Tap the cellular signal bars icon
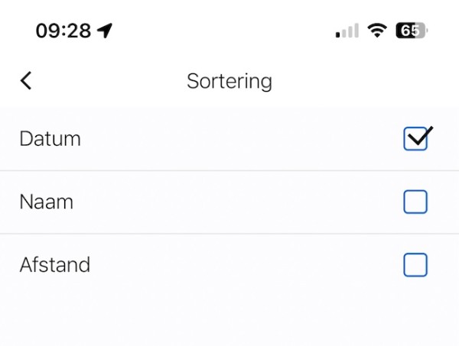 pyautogui.click(x=347, y=31)
